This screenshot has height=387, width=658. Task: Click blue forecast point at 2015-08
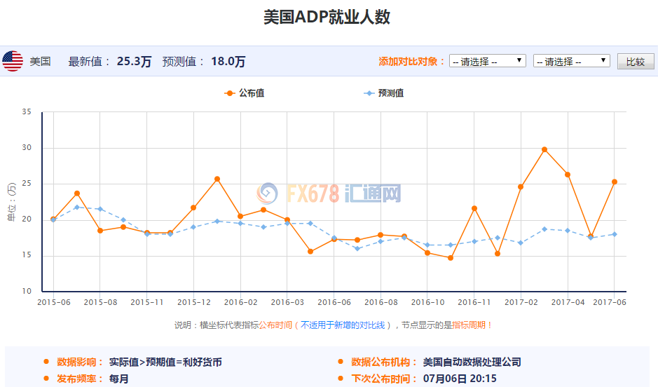[100, 209]
